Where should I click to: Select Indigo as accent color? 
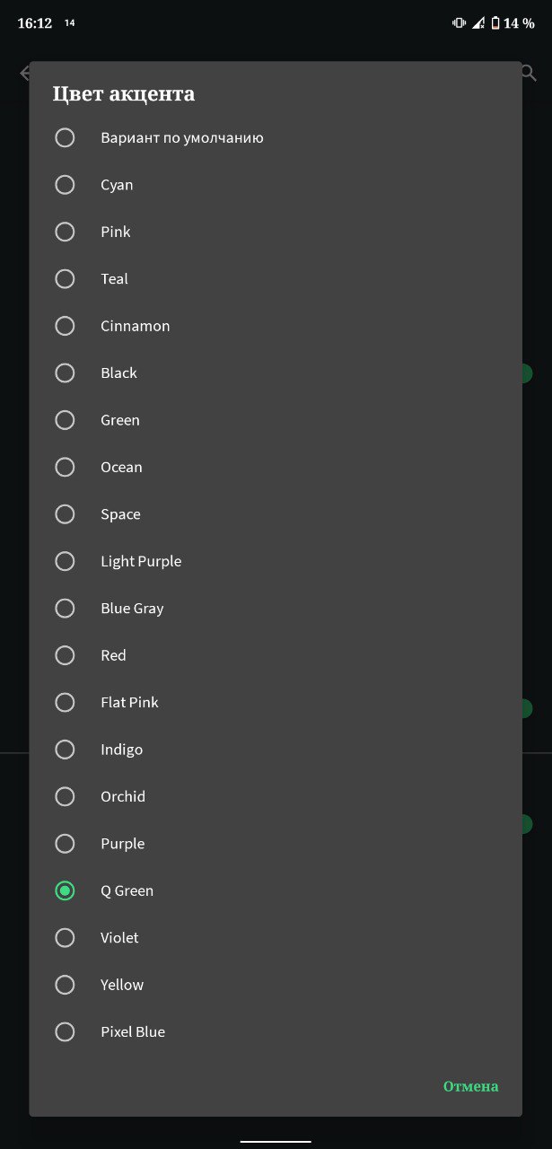[x=276, y=750]
